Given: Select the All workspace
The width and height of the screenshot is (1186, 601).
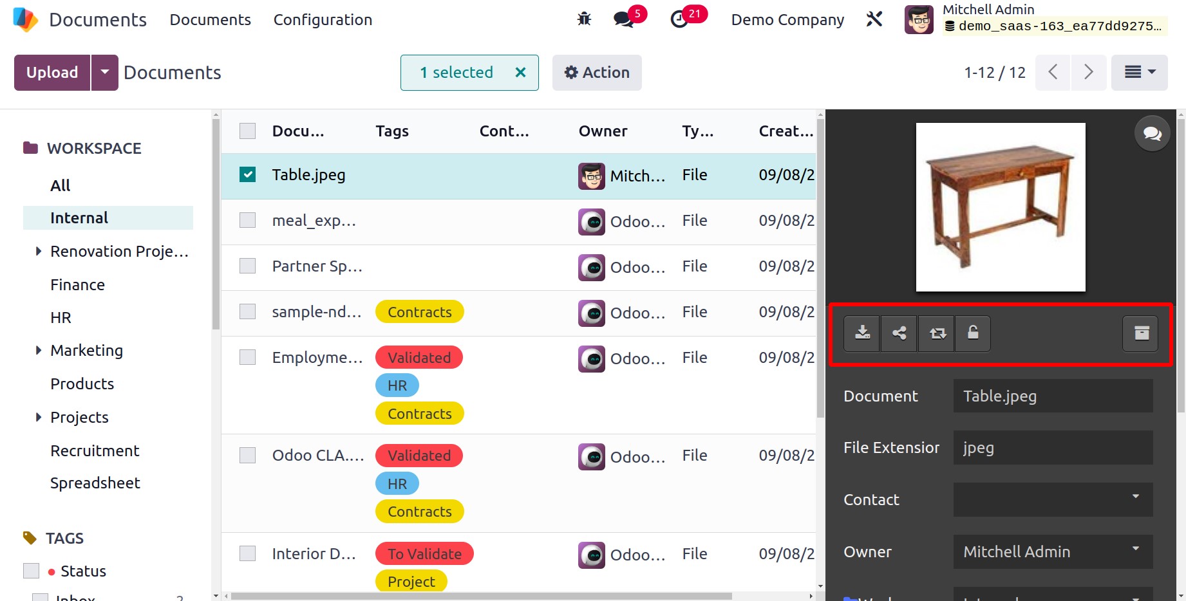Looking at the screenshot, I should 61,185.
